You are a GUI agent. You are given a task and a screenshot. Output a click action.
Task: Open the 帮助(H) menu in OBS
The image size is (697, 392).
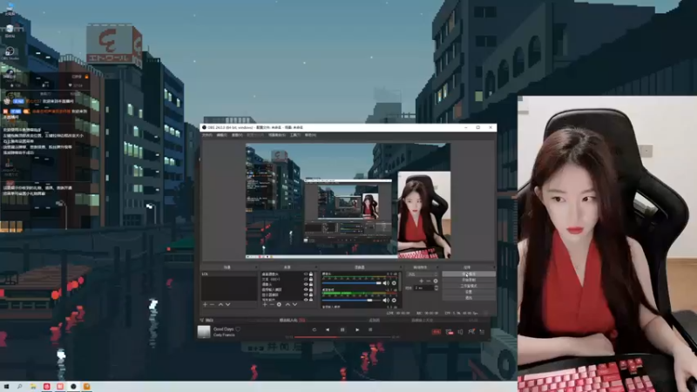point(310,135)
